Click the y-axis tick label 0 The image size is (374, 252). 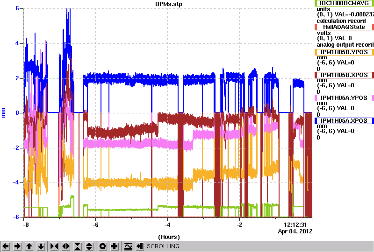[17, 113]
